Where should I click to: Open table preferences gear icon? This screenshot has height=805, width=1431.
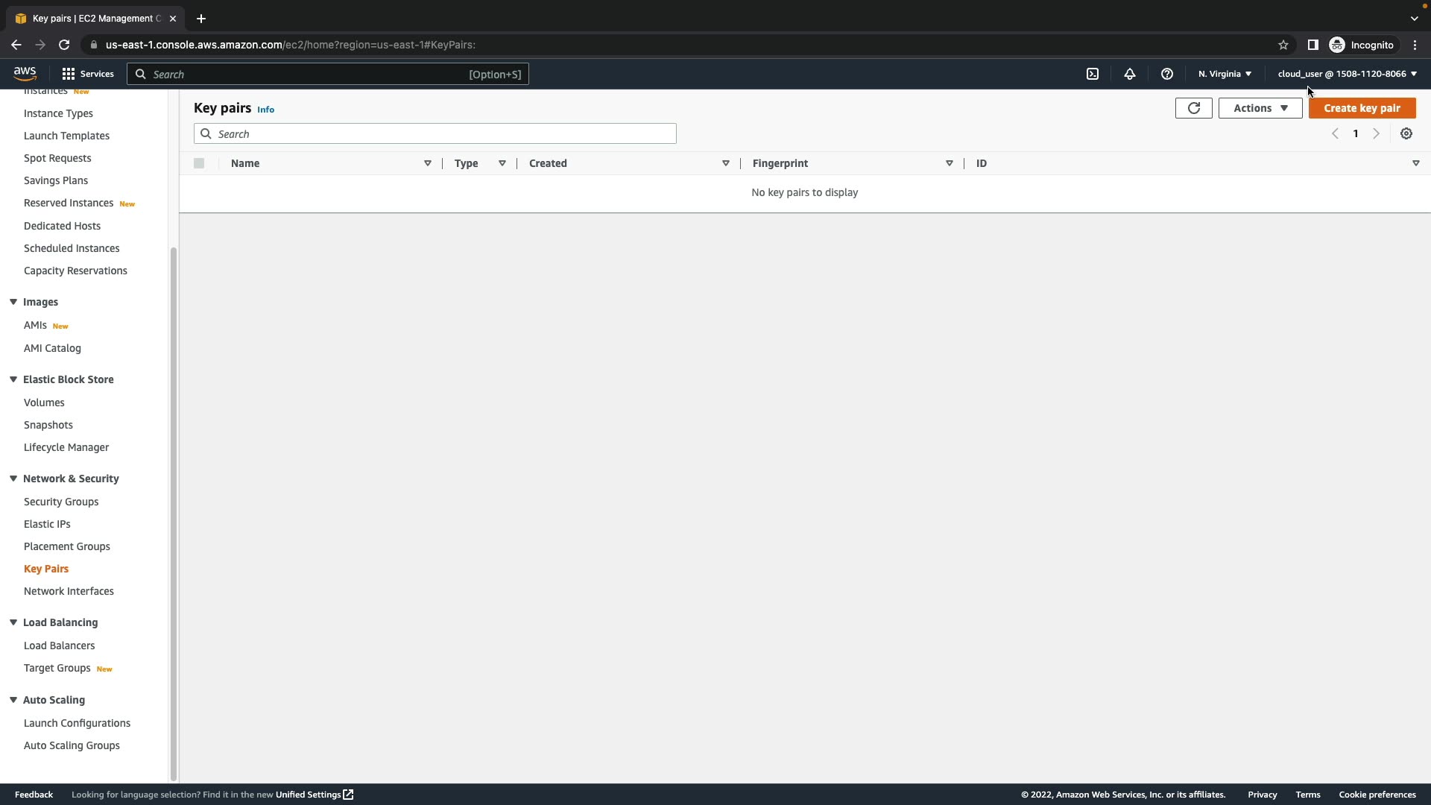pyautogui.click(x=1406, y=133)
